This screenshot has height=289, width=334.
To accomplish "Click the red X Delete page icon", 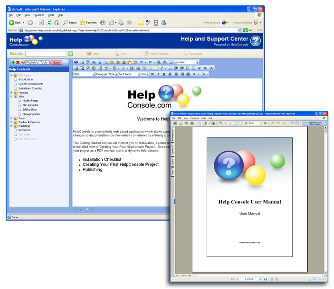I will click(x=18, y=62).
